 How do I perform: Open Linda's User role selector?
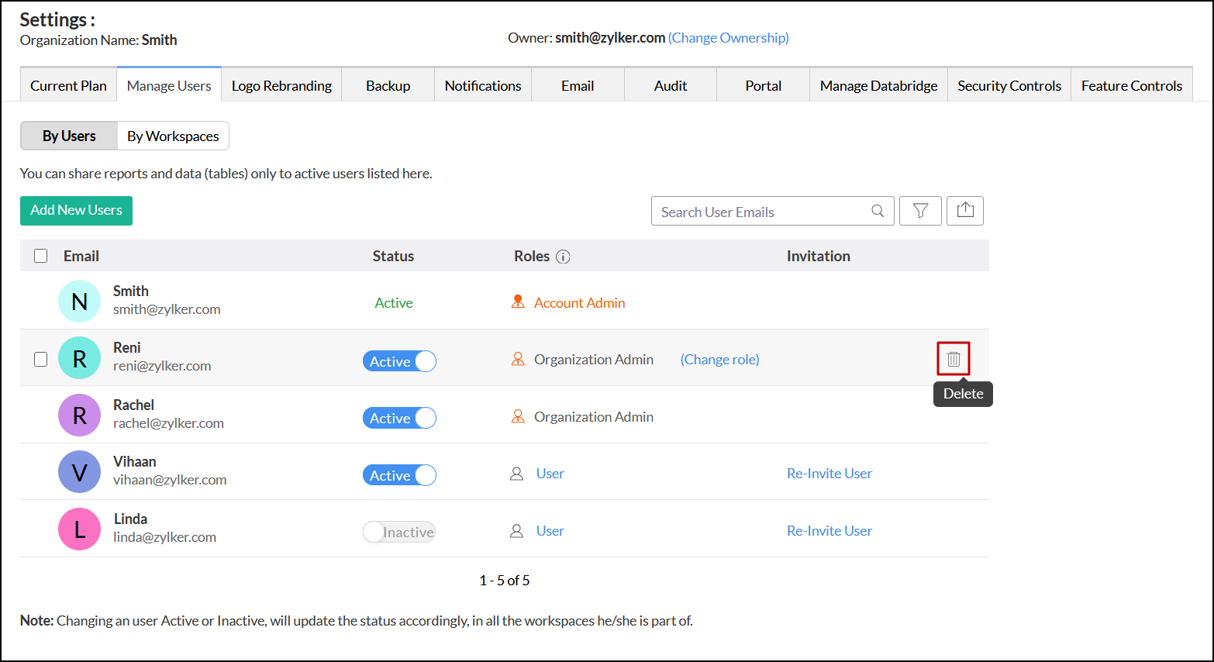550,531
